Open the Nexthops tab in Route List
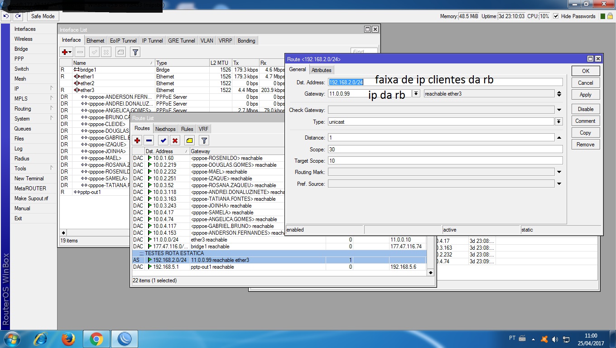 pyautogui.click(x=165, y=129)
